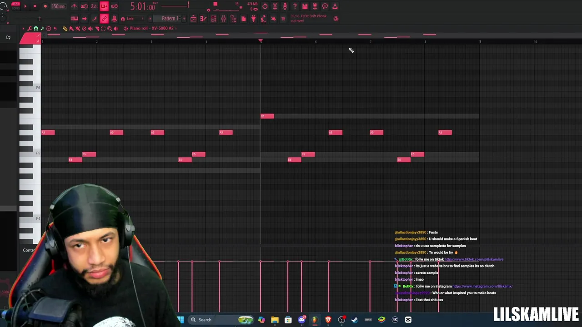
Task: Click the project/document page icon
Action: 244,19
